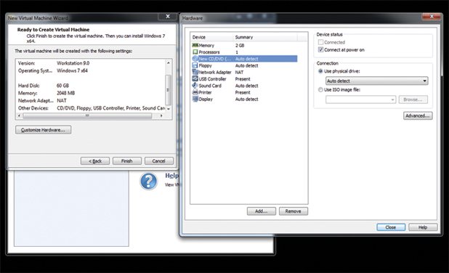Click the Memory device icon
449x273 pixels.
coord(195,45)
